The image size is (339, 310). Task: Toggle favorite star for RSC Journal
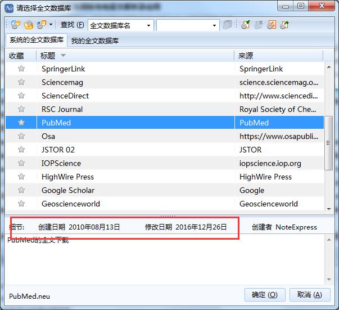[x=21, y=109]
